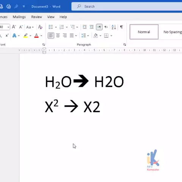
Task: Click the Center alignment icon
Action: (58, 36)
